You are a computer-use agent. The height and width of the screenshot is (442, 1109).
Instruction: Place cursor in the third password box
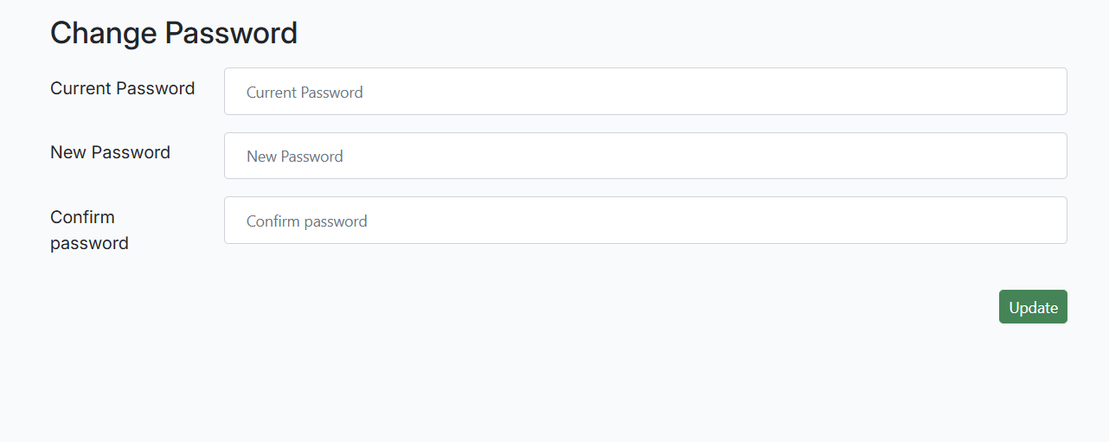(x=645, y=221)
